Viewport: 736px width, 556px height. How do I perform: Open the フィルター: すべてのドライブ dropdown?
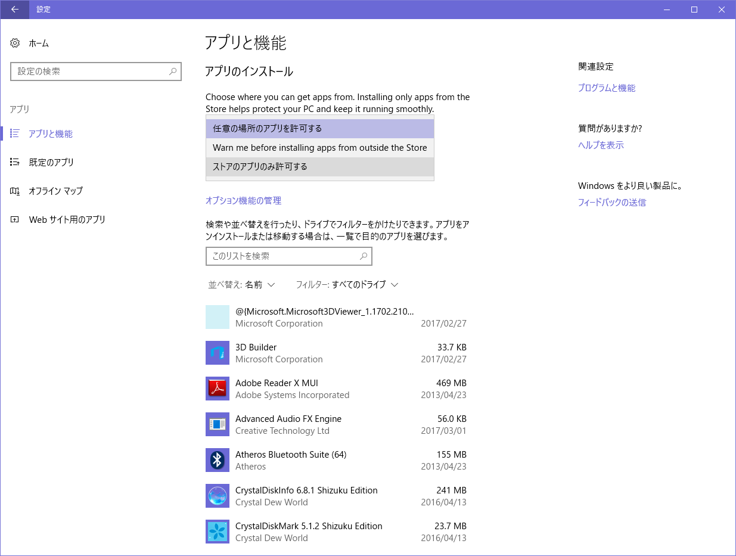click(x=347, y=285)
